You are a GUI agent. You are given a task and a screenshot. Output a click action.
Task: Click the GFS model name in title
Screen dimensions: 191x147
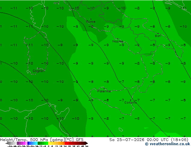pyautogui.click(x=80, y=140)
